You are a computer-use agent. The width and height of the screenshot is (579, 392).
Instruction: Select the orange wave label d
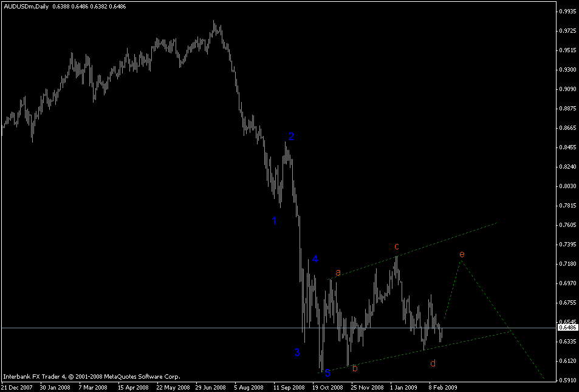click(x=433, y=363)
